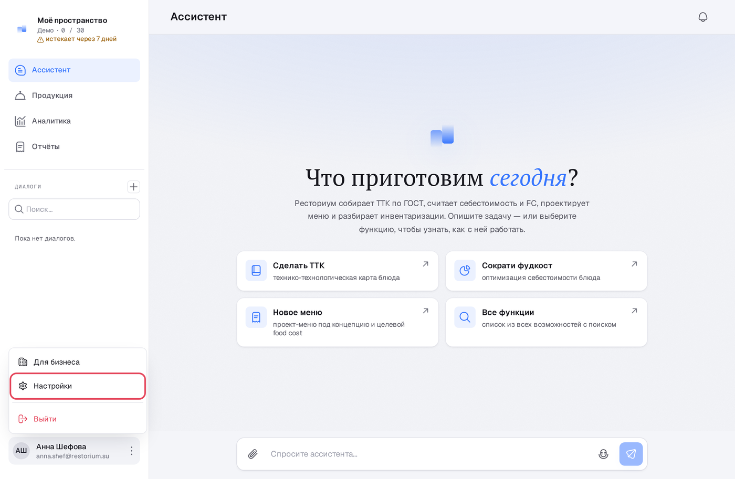Click the Выйти logout icon
The width and height of the screenshot is (735, 479).
[x=23, y=419]
